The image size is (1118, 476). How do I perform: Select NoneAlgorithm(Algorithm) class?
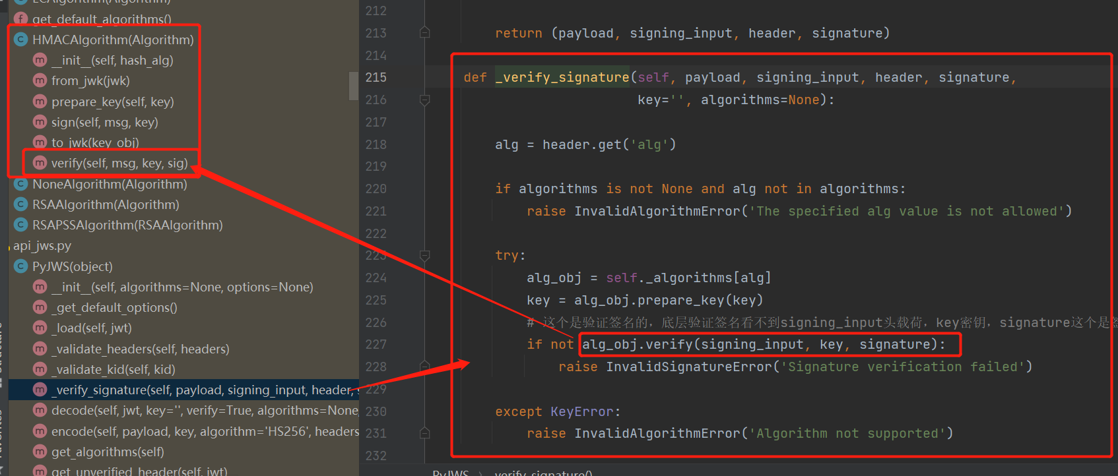click(110, 184)
